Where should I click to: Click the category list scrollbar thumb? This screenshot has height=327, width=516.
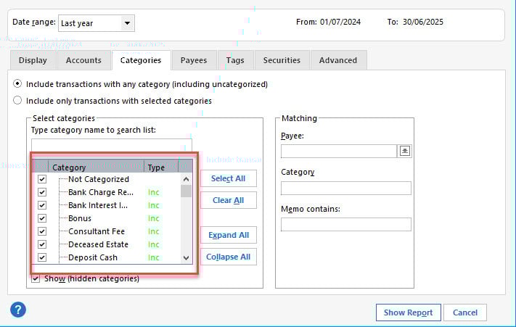(186, 191)
